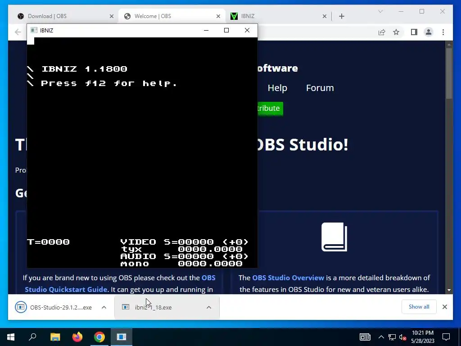Maximize the Chrome window
This screenshot has width=461, height=346.
[x=422, y=11]
